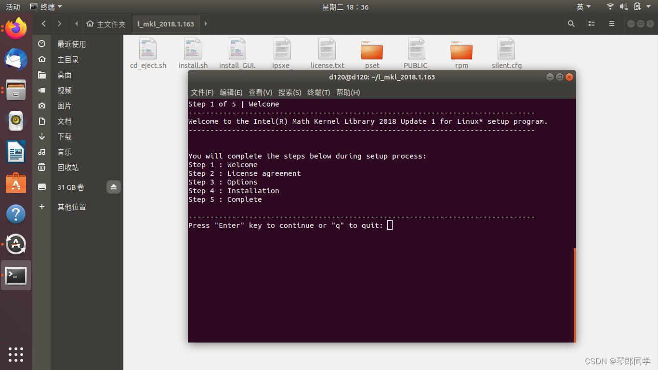Image resolution: width=658 pixels, height=370 pixels.
Task: Select the Terminal icon in dock
Action: pos(16,276)
